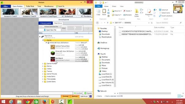Click the Explorer back arrow

tap(97, 23)
